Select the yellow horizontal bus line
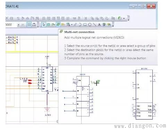Image resolution: width=168 pixels, height=131 pixels. point(32,52)
